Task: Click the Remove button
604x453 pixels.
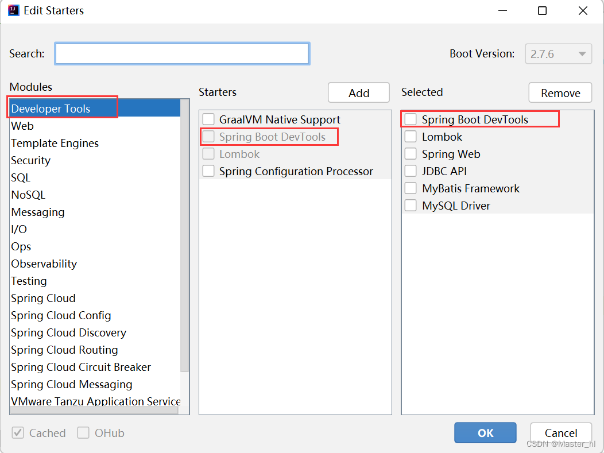Action: click(x=560, y=93)
